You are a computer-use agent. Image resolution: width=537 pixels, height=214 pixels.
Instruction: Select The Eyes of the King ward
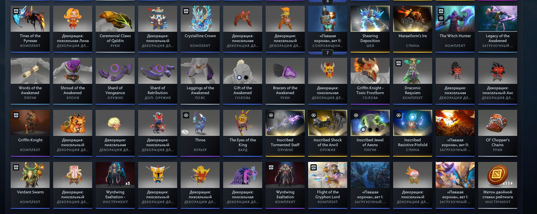pyautogui.click(x=243, y=133)
